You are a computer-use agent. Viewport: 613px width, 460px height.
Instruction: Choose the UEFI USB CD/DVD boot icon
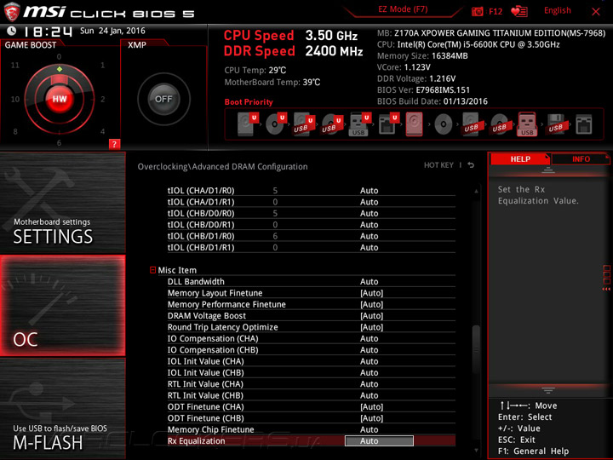tap(332, 124)
